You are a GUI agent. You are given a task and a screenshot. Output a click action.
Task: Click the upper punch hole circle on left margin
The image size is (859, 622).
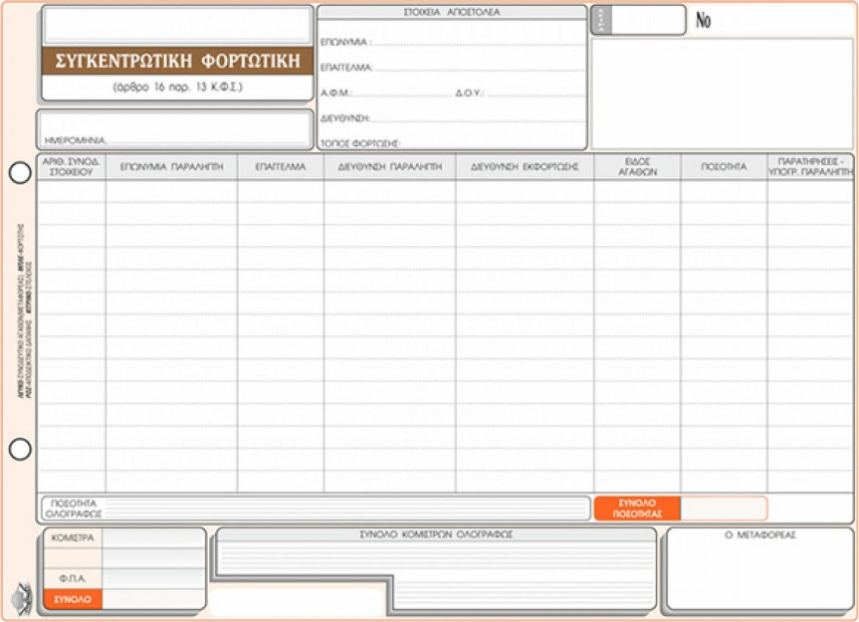coord(20,173)
